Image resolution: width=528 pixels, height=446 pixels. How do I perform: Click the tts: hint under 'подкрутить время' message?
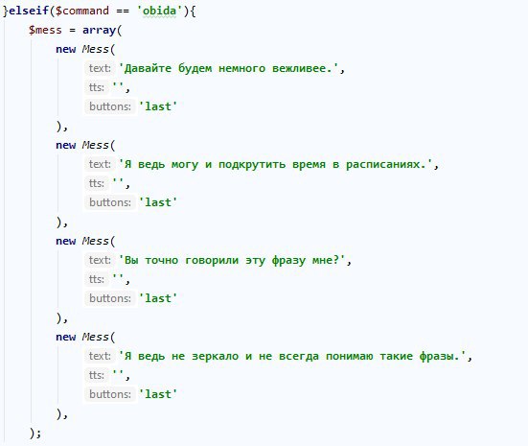click(97, 184)
